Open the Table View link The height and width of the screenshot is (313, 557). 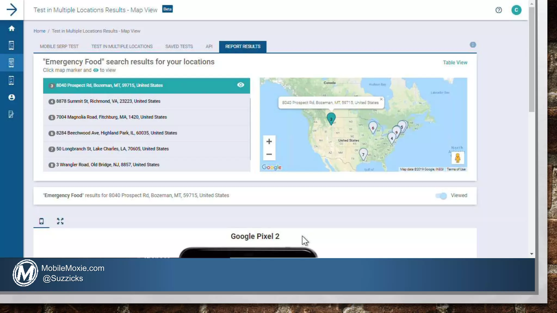pos(455,62)
